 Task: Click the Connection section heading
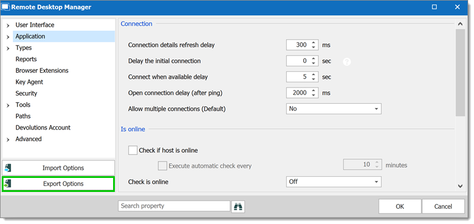tap(136, 24)
